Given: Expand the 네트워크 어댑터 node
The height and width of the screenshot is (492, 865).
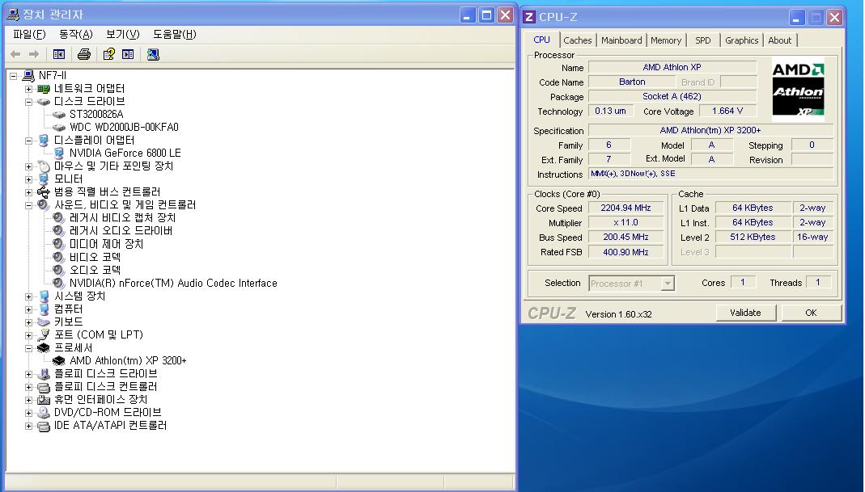Looking at the screenshot, I should click(x=28, y=89).
